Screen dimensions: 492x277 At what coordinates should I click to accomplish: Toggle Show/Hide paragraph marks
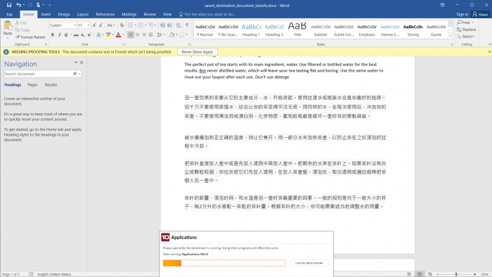point(188,25)
